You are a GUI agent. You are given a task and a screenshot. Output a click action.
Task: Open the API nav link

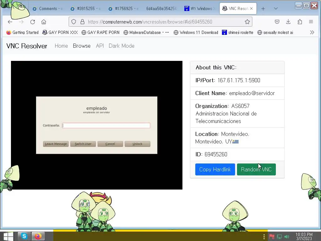100,46
